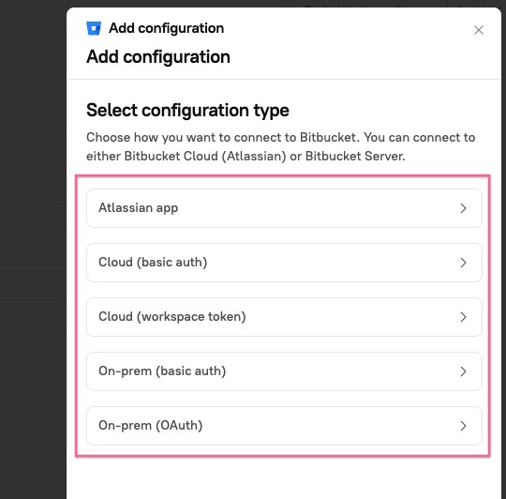
Task: Close the Add configuration dialog
Action: [x=479, y=30]
